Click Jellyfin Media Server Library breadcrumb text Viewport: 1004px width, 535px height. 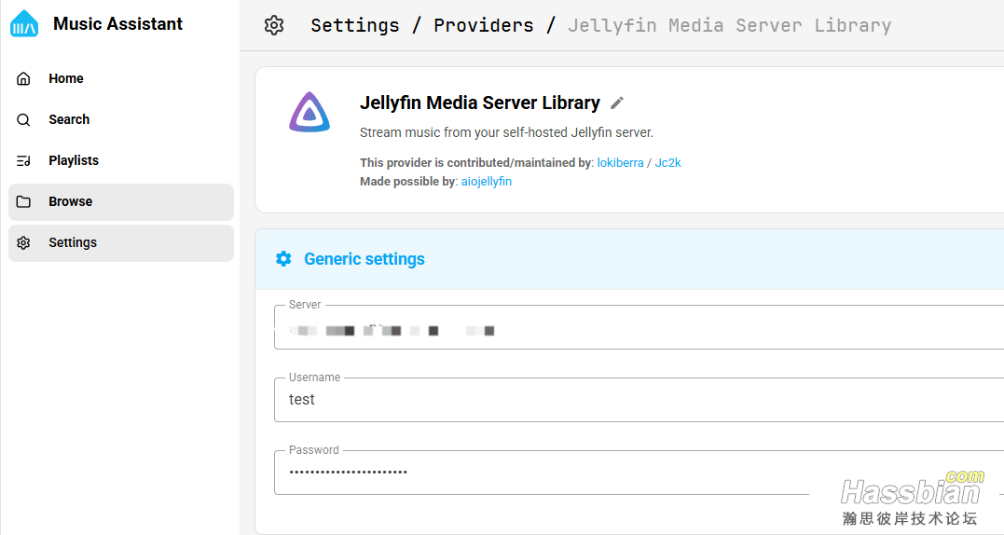point(729,26)
